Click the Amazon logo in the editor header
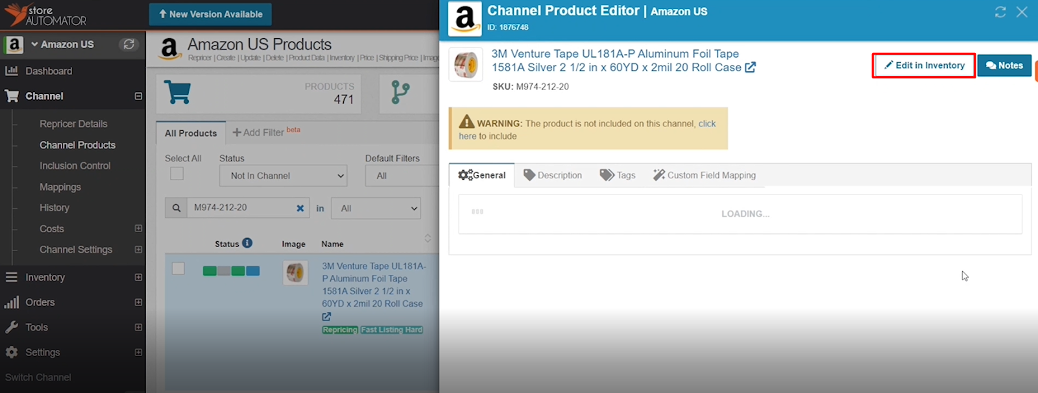 click(465, 18)
